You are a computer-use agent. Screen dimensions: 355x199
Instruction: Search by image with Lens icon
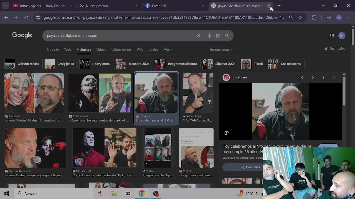[218, 36]
